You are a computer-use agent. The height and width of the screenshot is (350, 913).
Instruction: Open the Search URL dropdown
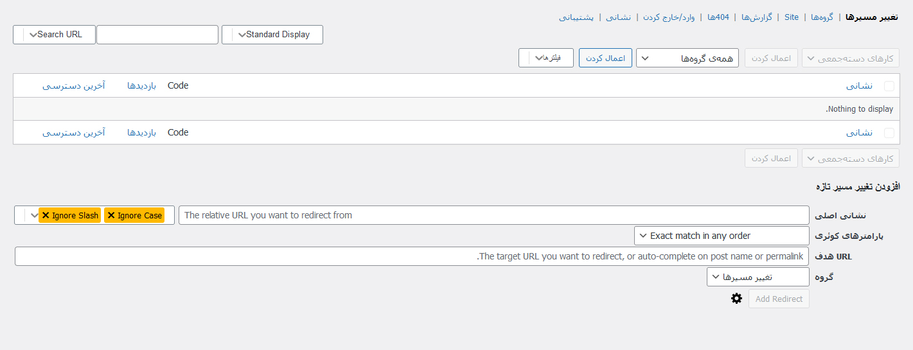point(54,35)
